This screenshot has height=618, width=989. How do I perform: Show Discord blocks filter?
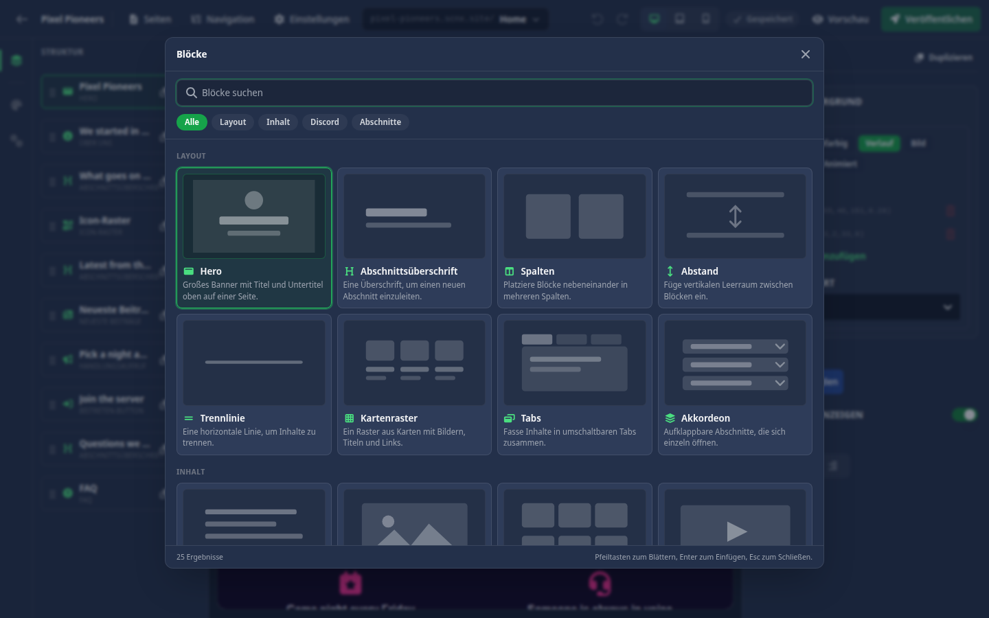tap(325, 122)
